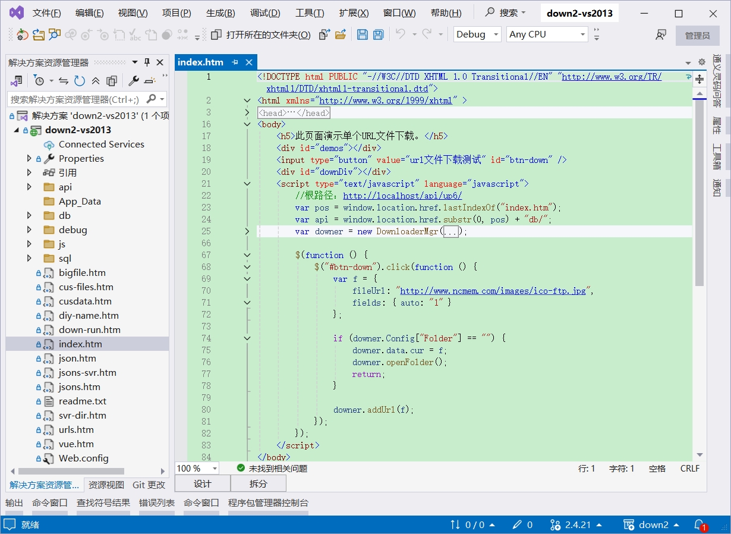Toggle pin on the index.htm tab
This screenshot has width=731, height=534.
point(235,62)
